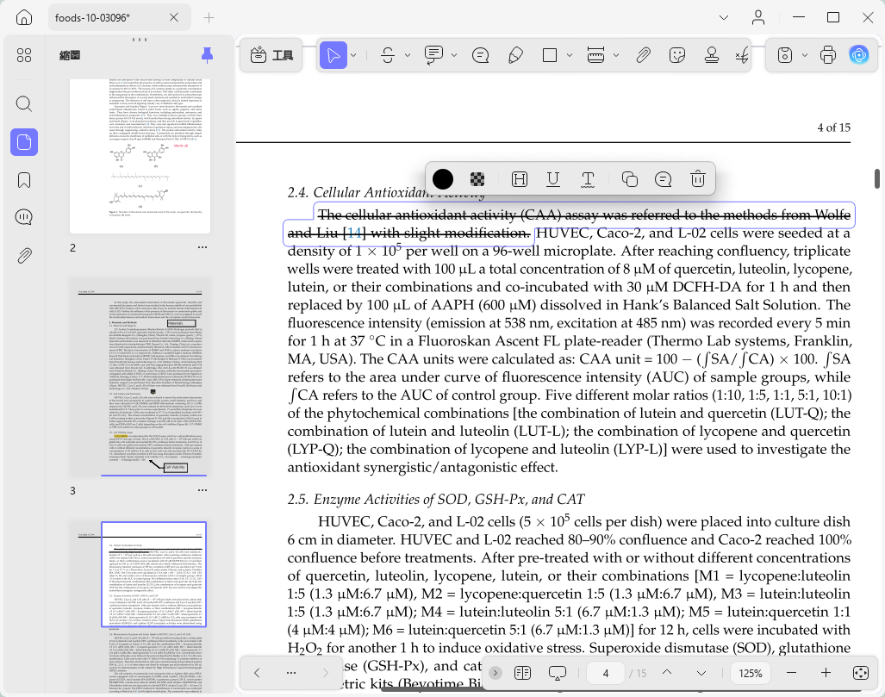This screenshot has height=697, width=885.
Task: Choose the strikethrough markup tool
Action: (x=388, y=55)
